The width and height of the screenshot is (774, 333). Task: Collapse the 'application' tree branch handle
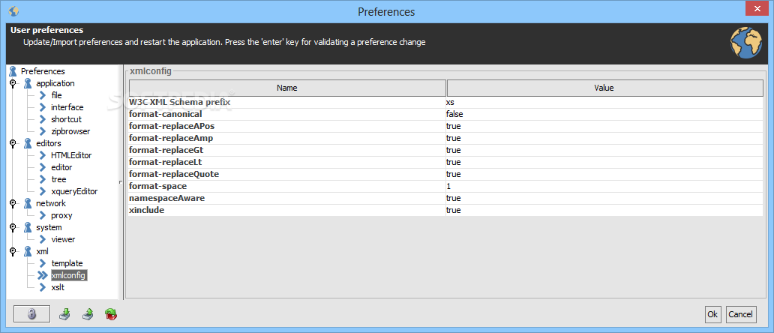pyautogui.click(x=13, y=83)
